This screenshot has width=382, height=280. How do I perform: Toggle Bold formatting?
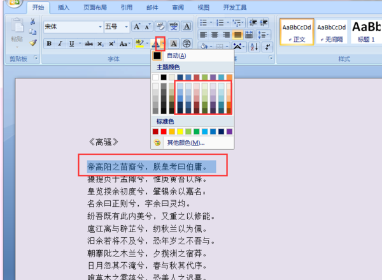(x=49, y=44)
